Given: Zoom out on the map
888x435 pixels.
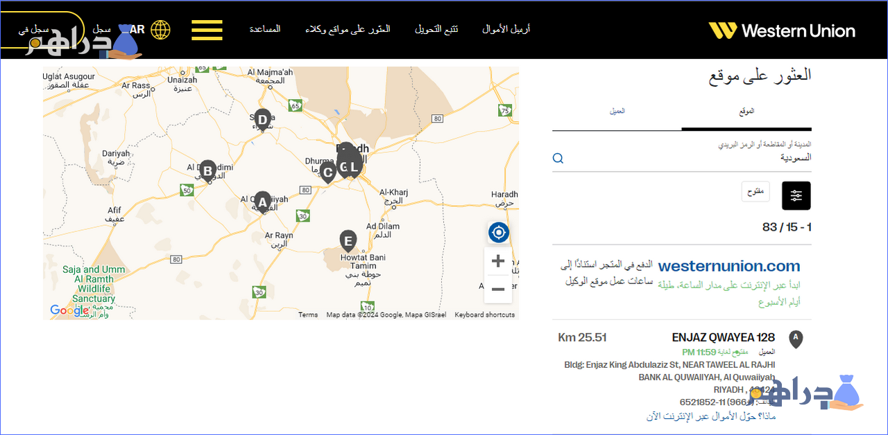Looking at the screenshot, I should tap(497, 289).
